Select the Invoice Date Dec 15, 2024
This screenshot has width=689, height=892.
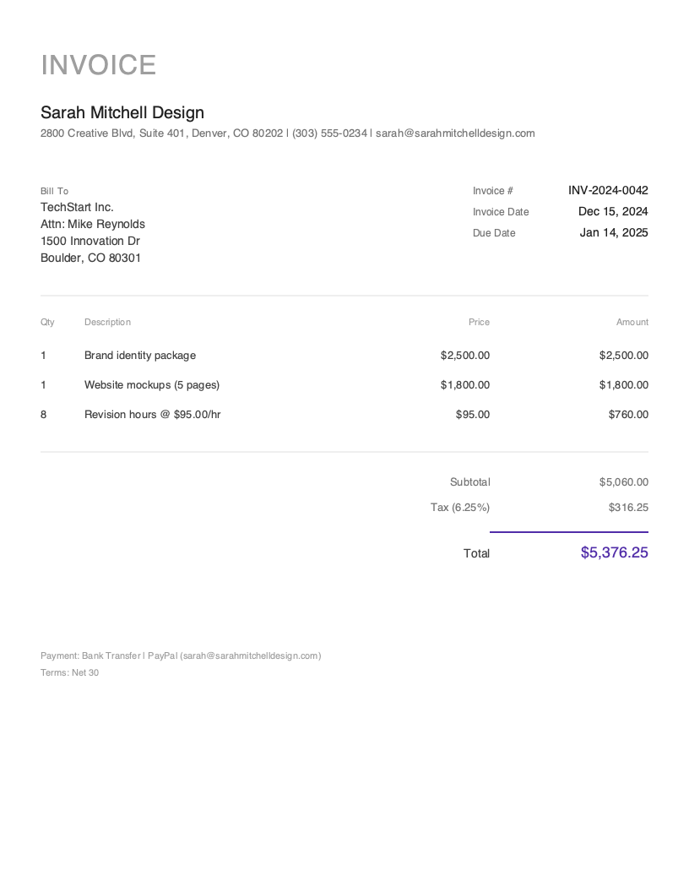tap(613, 211)
